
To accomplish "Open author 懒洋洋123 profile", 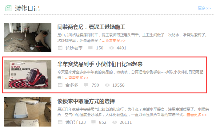I will click(x=75, y=122).
